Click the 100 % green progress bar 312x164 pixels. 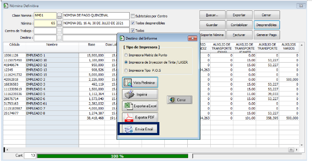tap(113, 156)
